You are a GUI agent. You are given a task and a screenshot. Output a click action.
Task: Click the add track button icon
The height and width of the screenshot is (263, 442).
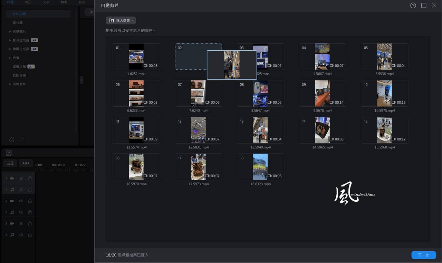click(x=10, y=163)
